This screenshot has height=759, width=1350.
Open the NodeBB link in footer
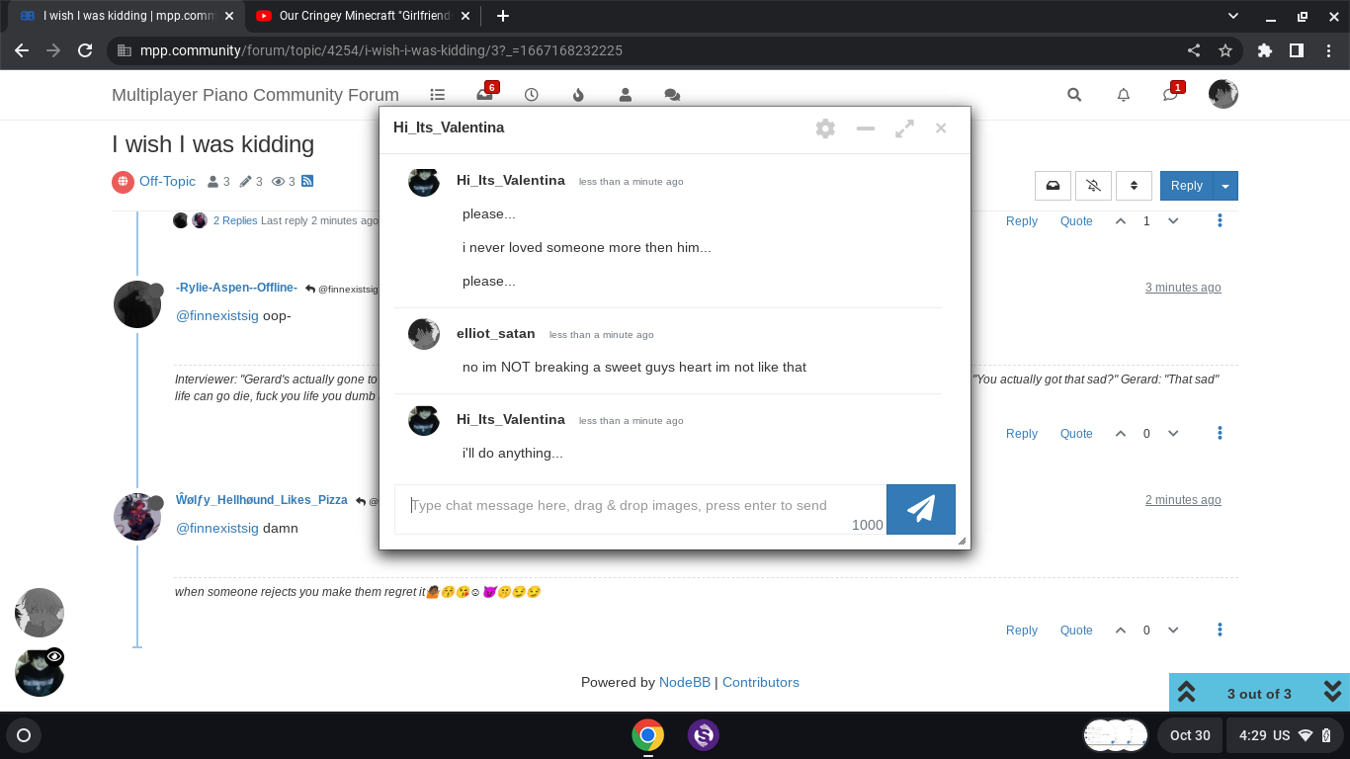pyautogui.click(x=687, y=682)
